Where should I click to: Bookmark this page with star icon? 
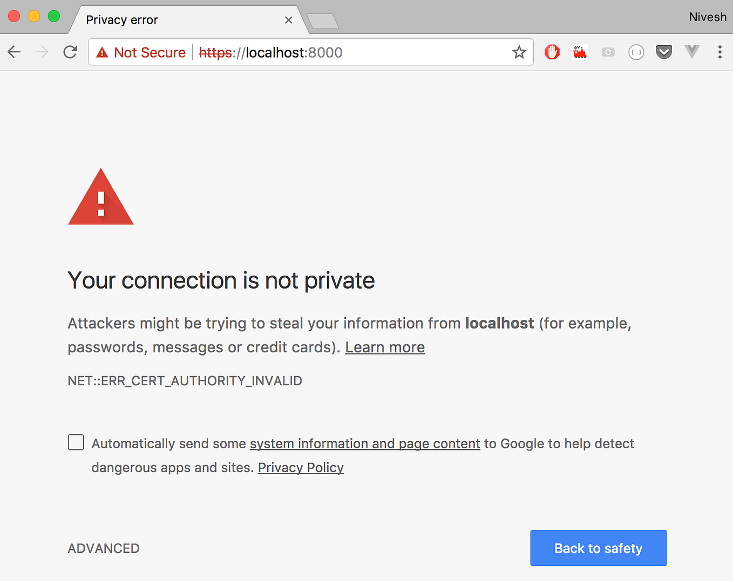tap(519, 52)
